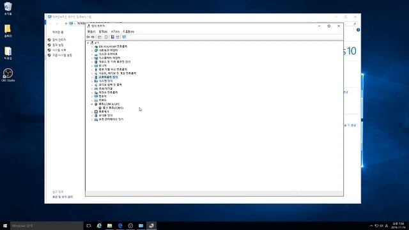Expand the mouse and pointing devices node
The height and width of the screenshot is (230, 409).
92,62
